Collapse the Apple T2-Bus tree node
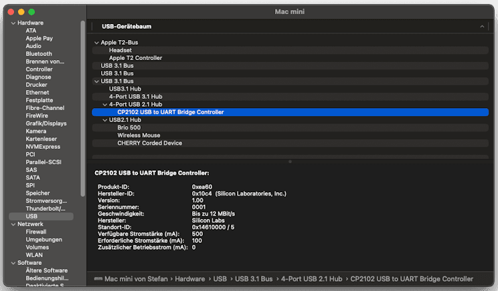The height and width of the screenshot is (291, 498). [96, 43]
